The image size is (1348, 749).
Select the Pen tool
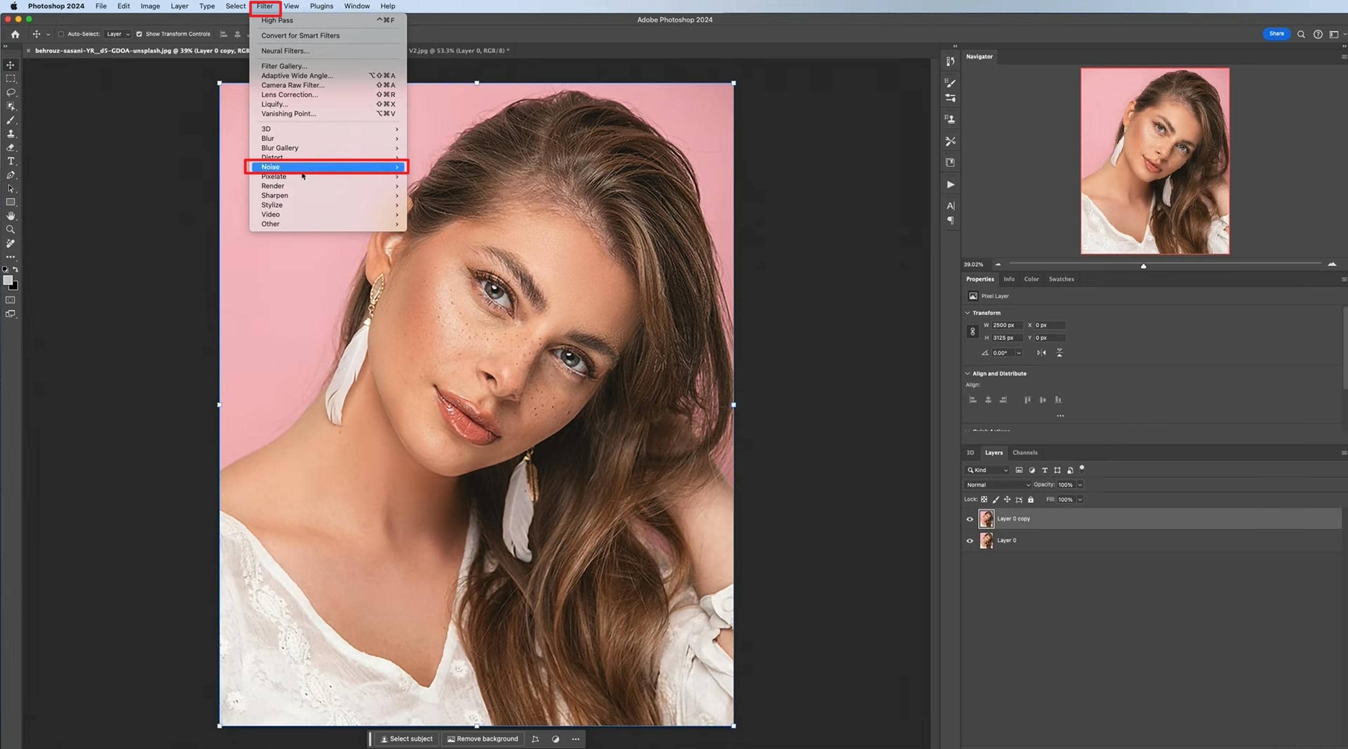tap(11, 175)
